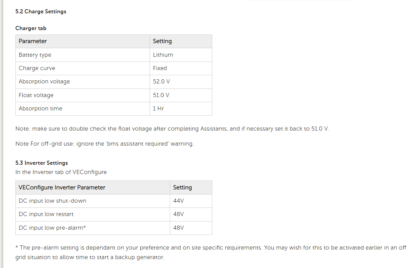
Task: Click the off-grid "bms assistant required" note
Action: click(104, 144)
